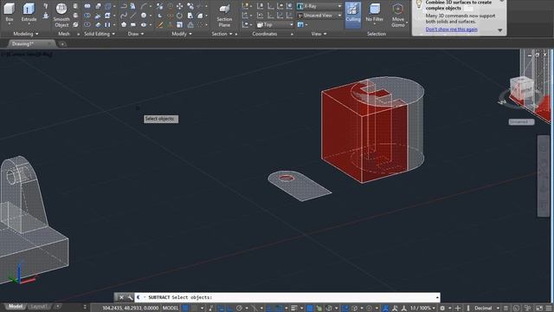Click the viewport controls label at top-left
The height and width of the screenshot is (312, 554).
click(27, 54)
